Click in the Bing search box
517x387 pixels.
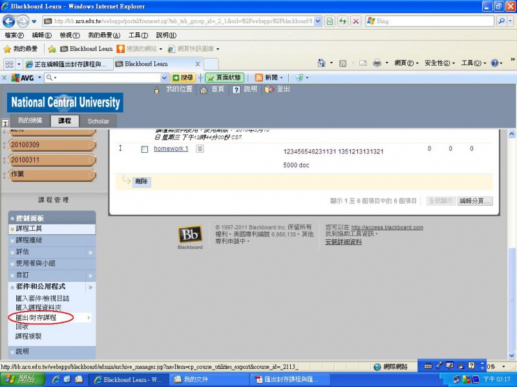pos(439,21)
